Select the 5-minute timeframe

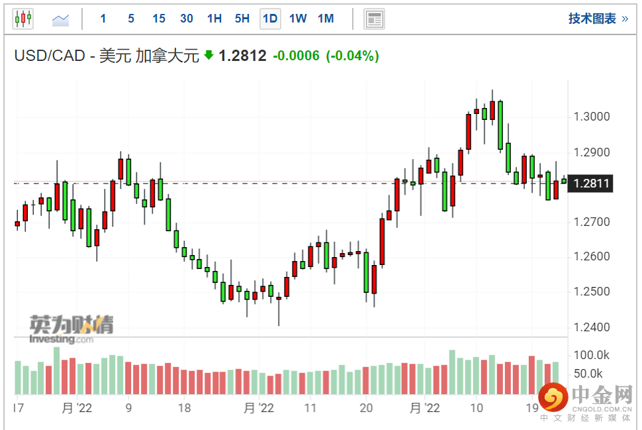point(131,19)
